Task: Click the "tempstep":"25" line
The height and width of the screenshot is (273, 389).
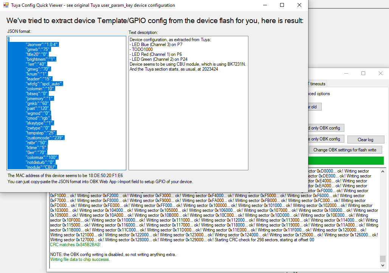Action: 41,133
